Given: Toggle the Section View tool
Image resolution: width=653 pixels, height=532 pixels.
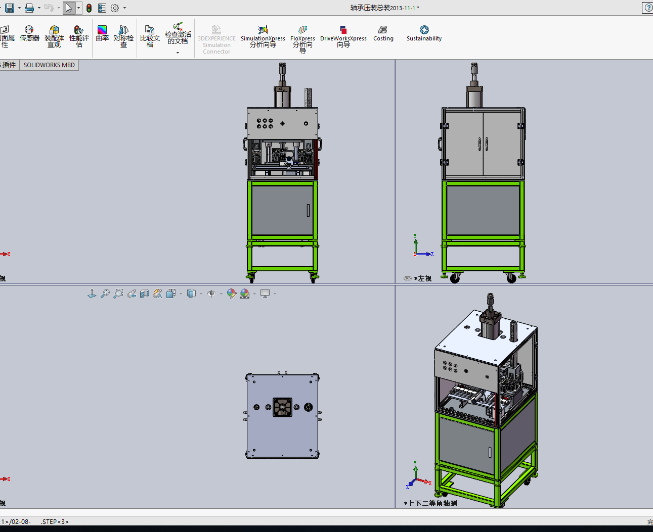Looking at the screenshot, I should click(x=145, y=294).
